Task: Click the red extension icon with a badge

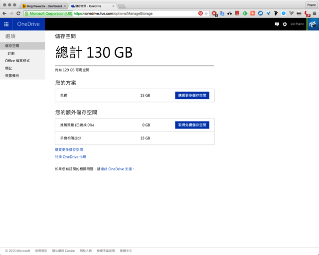Action: (214, 13)
